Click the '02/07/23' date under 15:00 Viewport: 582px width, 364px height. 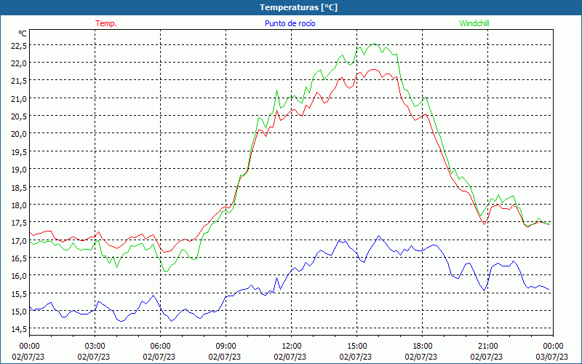[356, 357]
